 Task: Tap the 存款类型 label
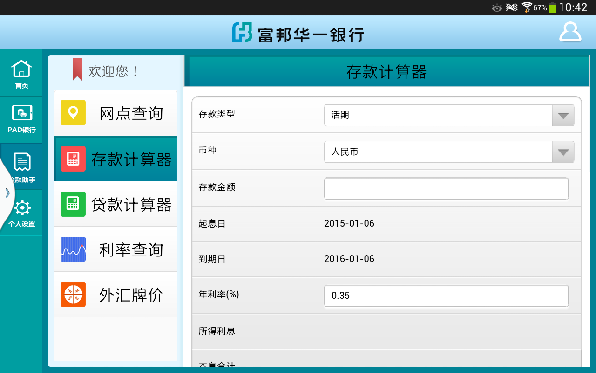click(217, 114)
